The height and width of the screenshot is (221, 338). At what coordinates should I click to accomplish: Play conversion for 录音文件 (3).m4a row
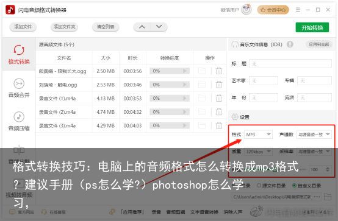[x=185, y=125]
